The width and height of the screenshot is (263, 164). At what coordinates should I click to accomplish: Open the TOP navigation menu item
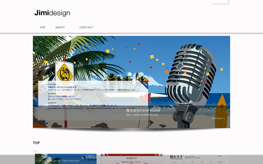tap(42, 28)
